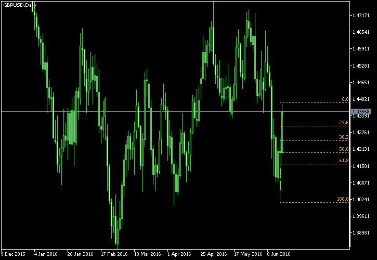This screenshot has height=260, width=377.
Task: Click the 10 Mar 2016 date label
Action: pyautogui.click(x=147, y=254)
